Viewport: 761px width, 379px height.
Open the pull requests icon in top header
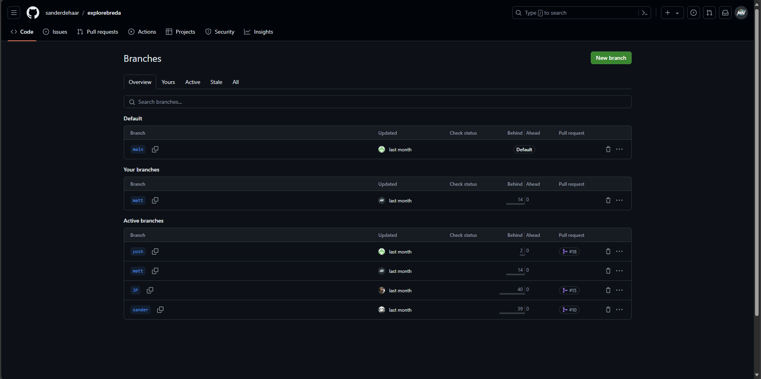pyautogui.click(x=709, y=13)
